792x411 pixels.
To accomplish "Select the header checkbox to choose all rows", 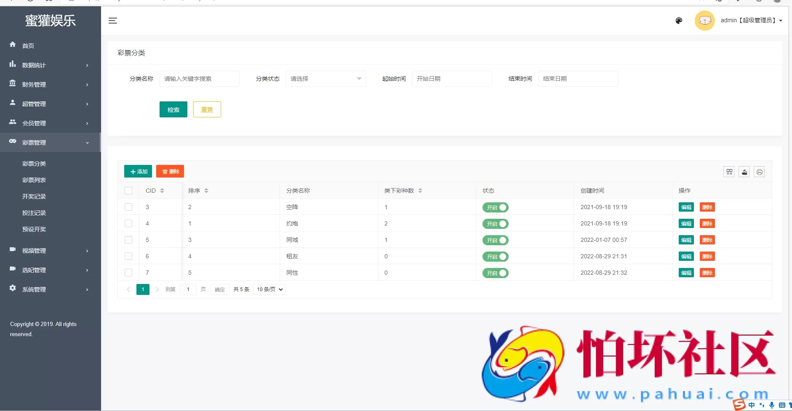I will click(x=128, y=190).
